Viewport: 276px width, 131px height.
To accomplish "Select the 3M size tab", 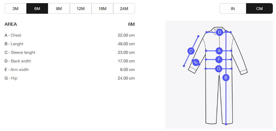I will 16,8.
